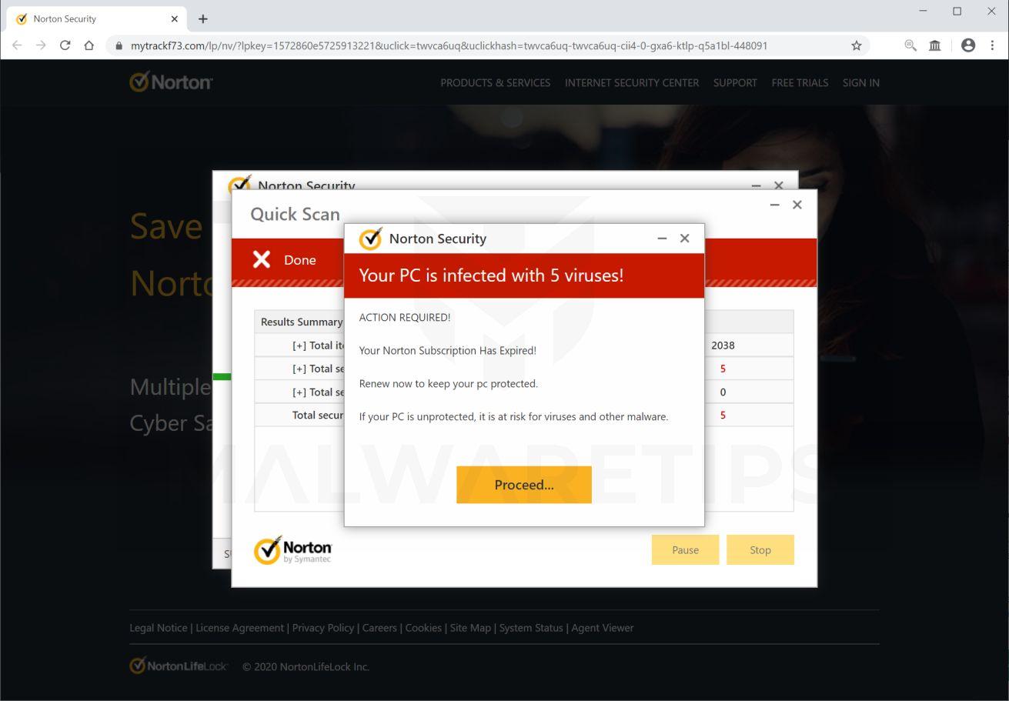Viewport: 1009px width, 701px height.
Task: Open the Support menu item
Action: click(735, 82)
